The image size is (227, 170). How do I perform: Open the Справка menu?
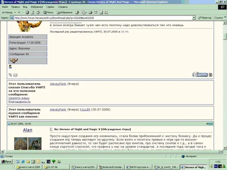[x=63, y=7]
